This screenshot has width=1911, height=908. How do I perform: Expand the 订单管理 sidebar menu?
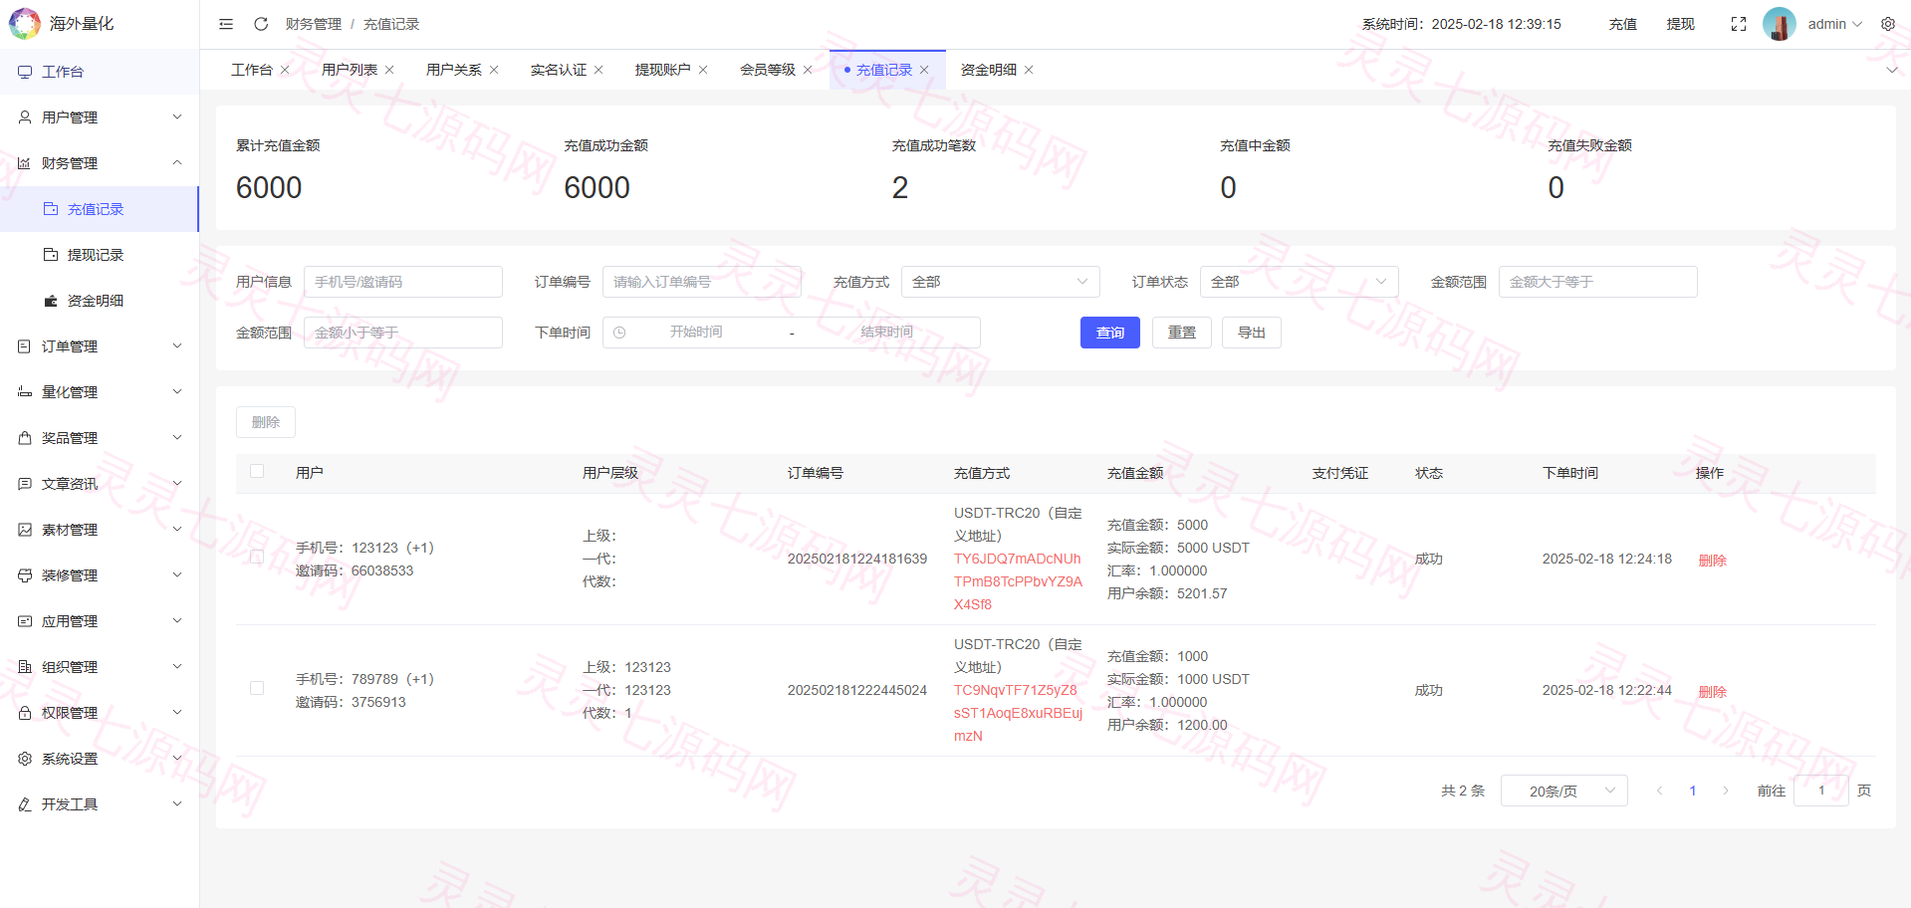[100, 346]
